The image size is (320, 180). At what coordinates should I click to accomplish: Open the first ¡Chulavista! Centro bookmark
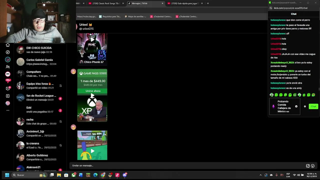(161, 16)
